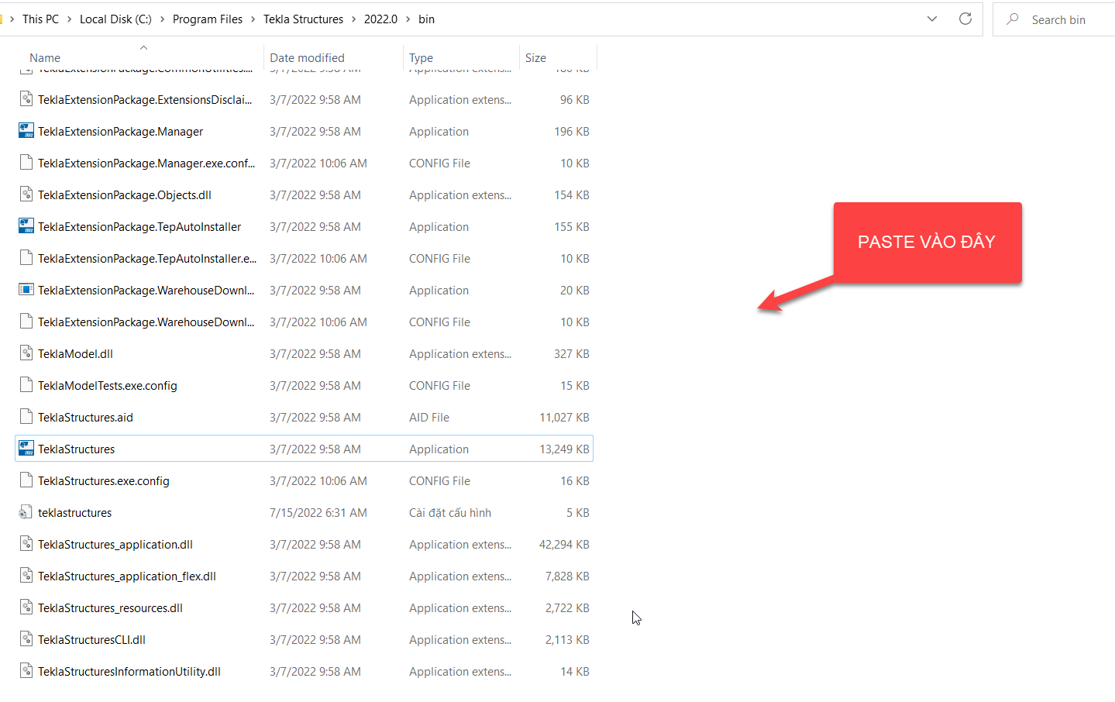Click the bin breadcrumb segment
Image resolution: width=1115 pixels, height=702 pixels.
coord(426,19)
